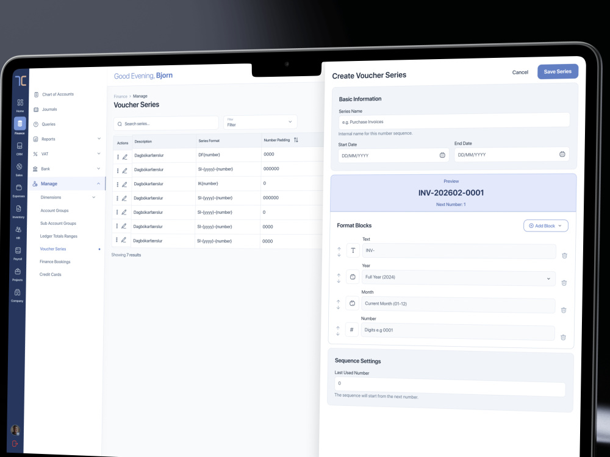Go to Sub Account Groups
Image resolution: width=610 pixels, height=457 pixels.
(x=59, y=224)
